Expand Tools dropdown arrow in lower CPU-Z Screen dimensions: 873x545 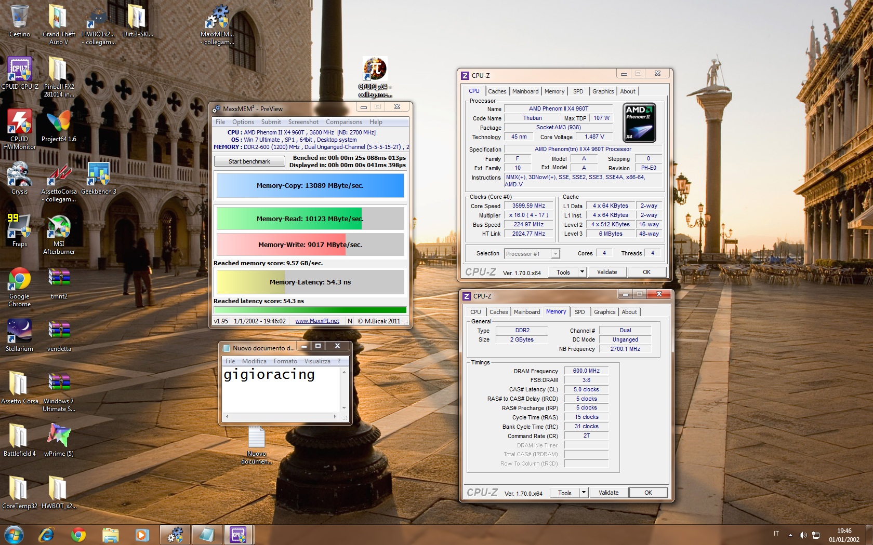(584, 493)
